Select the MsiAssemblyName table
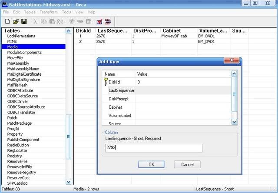The image size is (278, 193). [23, 69]
